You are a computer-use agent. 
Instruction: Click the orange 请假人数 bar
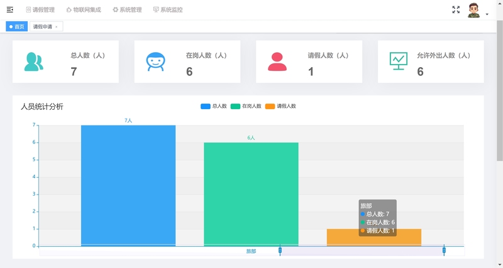[374, 238]
